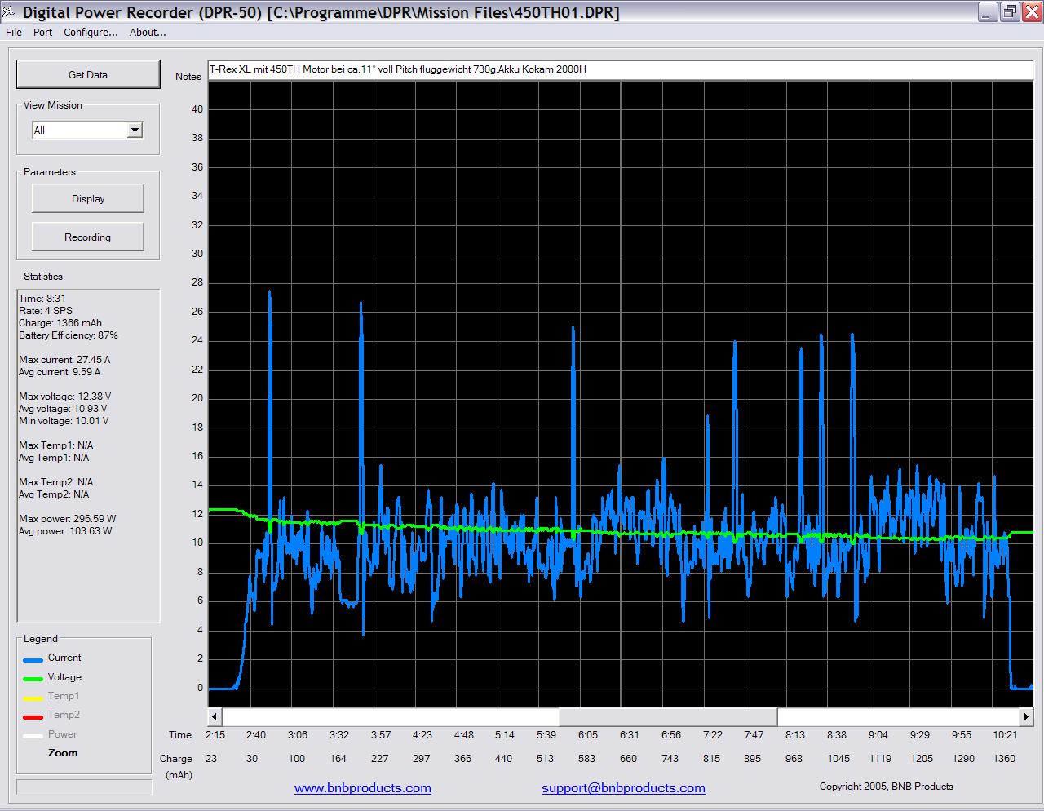Image resolution: width=1044 pixels, height=811 pixels.
Task: Click the right arrow of the chart scrollbar
Action: tap(1026, 716)
